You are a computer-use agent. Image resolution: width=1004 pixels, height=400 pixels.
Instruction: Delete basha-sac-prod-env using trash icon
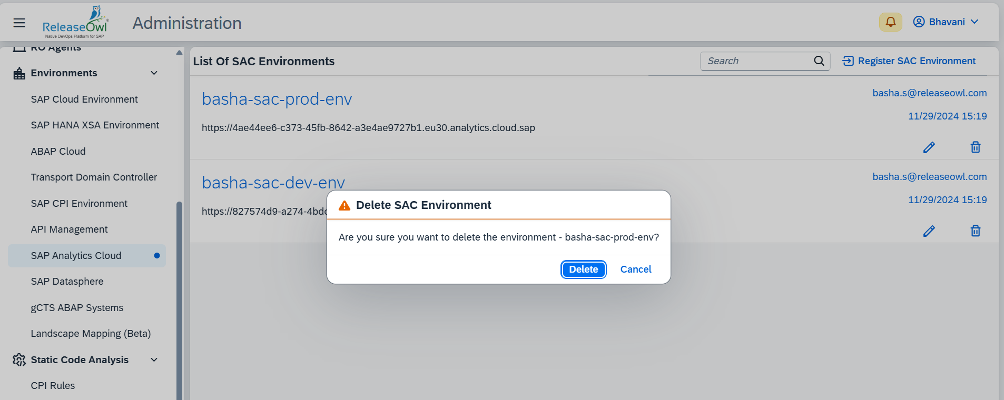pos(975,147)
